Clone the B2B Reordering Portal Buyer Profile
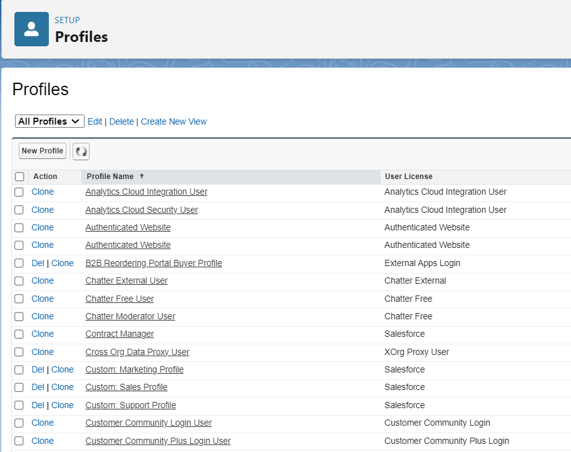Screen dimensions: 571x452 62,263
